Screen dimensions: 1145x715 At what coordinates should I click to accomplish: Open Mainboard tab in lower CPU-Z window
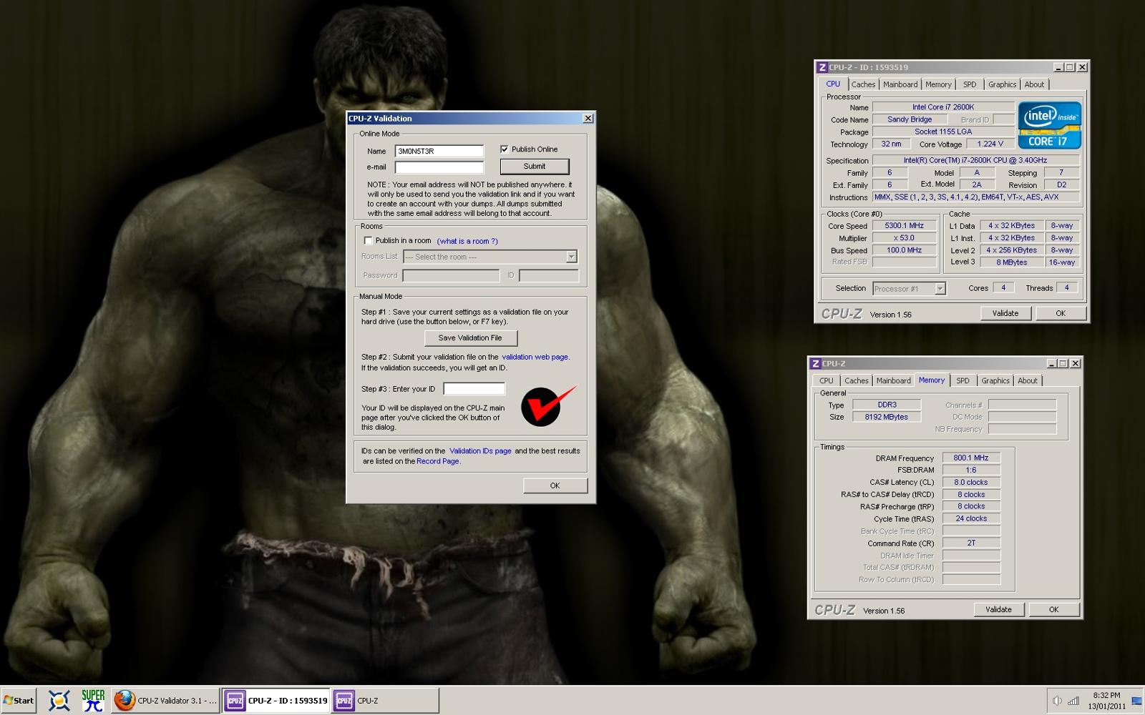894,381
